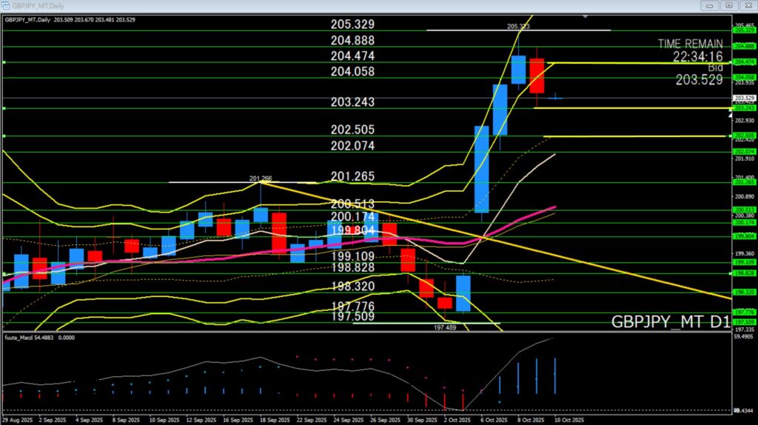Click the 201.266 swing high label

coord(260,178)
